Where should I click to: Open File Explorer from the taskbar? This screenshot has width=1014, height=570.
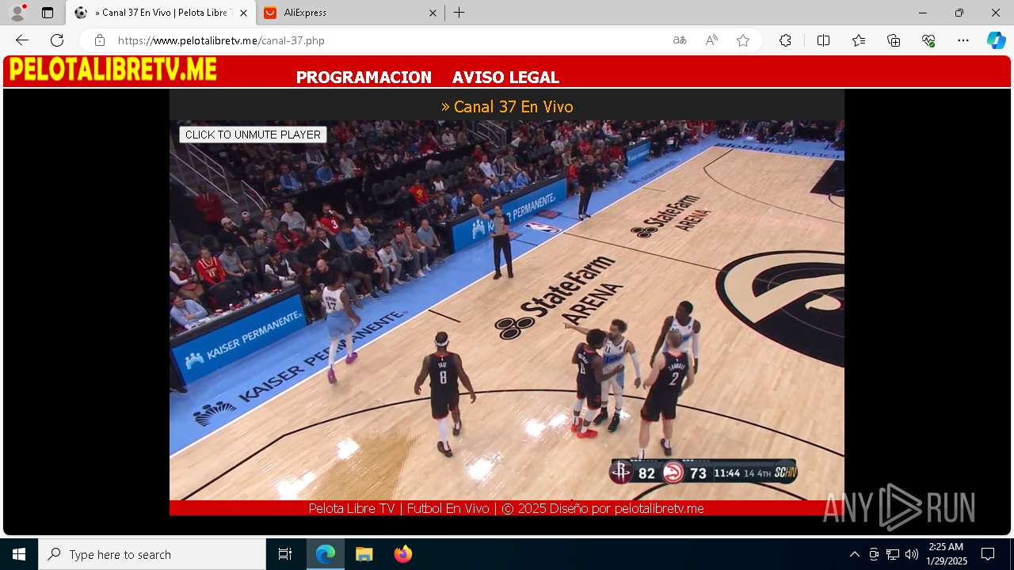364,554
